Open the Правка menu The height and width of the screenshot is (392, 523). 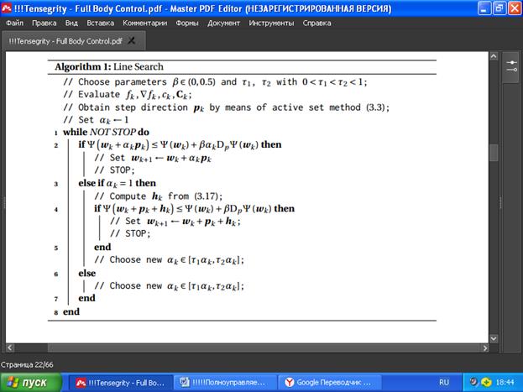(44, 23)
